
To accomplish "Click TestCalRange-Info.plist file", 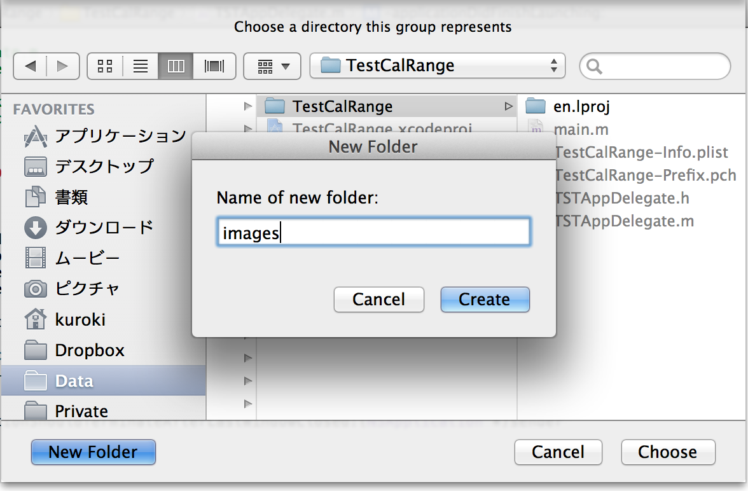I will click(x=642, y=152).
